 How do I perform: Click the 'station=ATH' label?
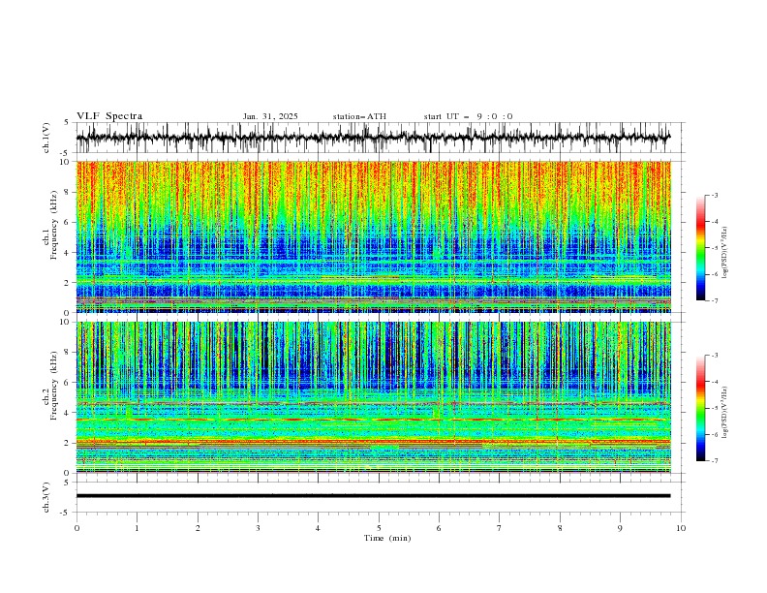(359, 116)
